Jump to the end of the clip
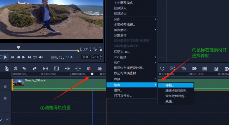The width and height of the screenshot is (229, 125). 30,57
